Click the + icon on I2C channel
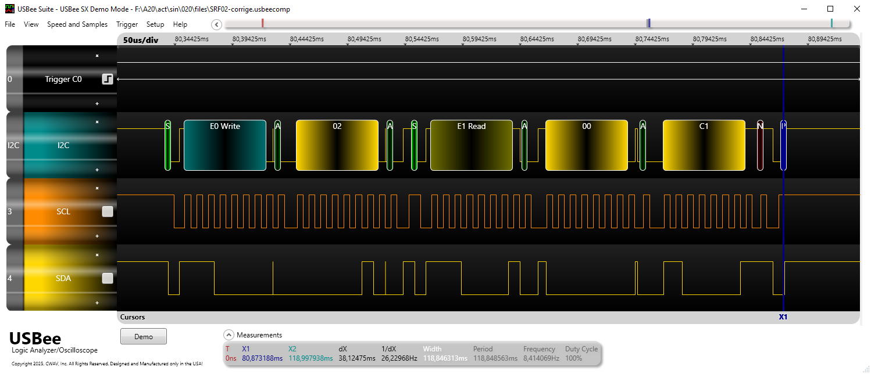The height and width of the screenshot is (374, 871). coord(97,170)
